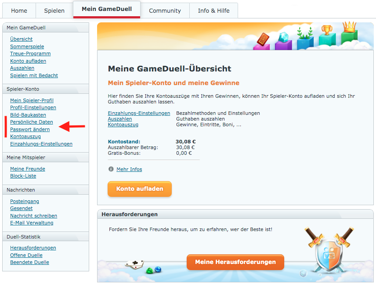
Task: Click Nachricht schreiben link
Action: 33,216
